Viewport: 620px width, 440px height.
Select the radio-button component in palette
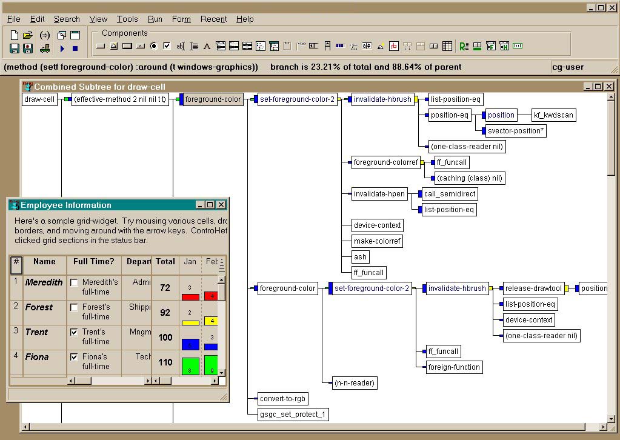[x=153, y=46]
